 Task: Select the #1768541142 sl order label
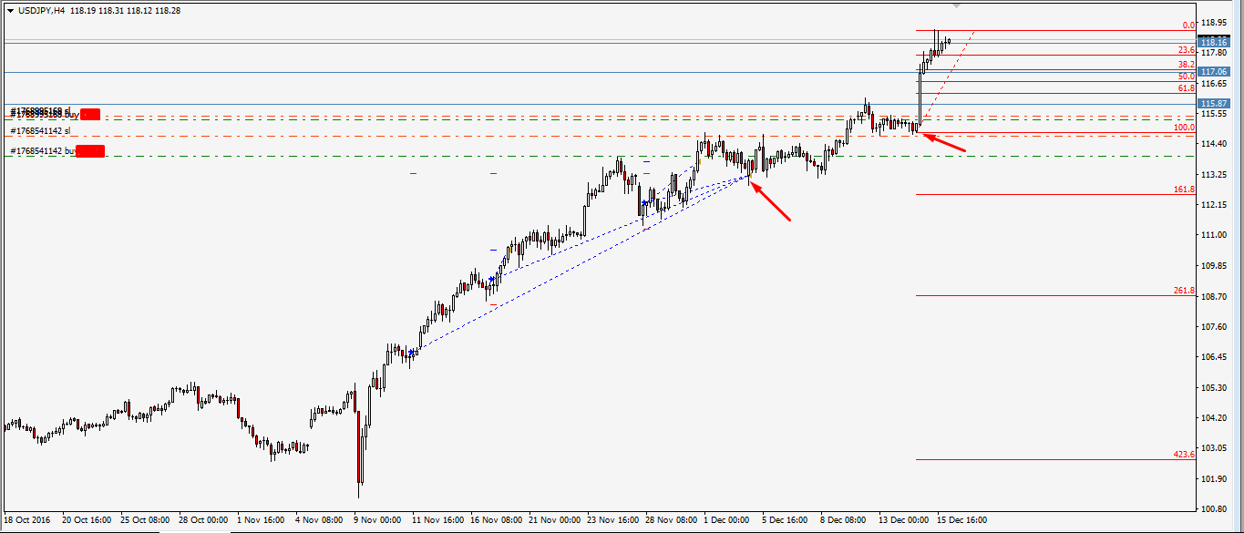point(40,131)
